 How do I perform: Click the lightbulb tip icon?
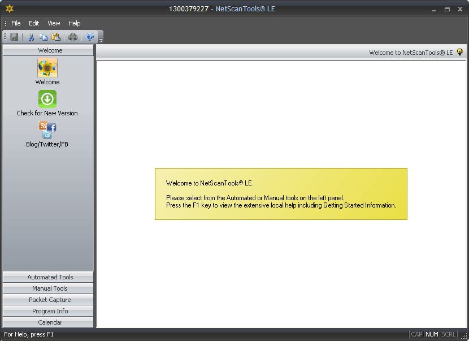(460, 52)
